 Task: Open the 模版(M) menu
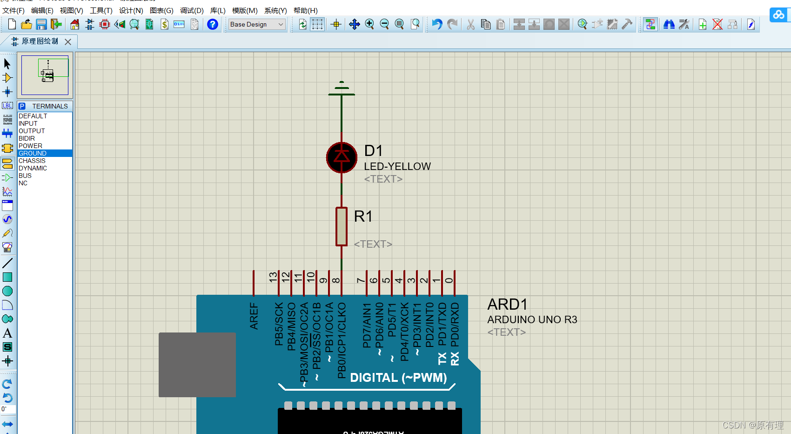click(x=245, y=10)
